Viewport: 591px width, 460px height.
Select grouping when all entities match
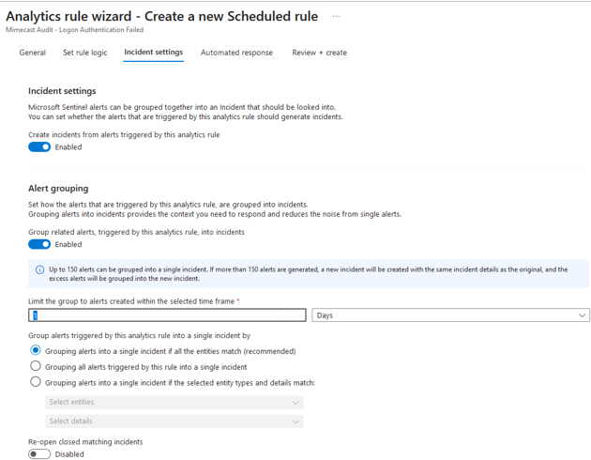(x=36, y=351)
